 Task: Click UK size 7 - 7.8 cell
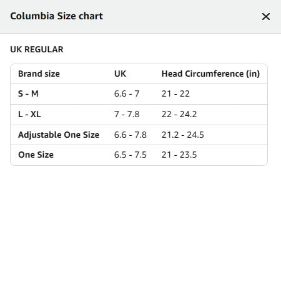point(127,114)
